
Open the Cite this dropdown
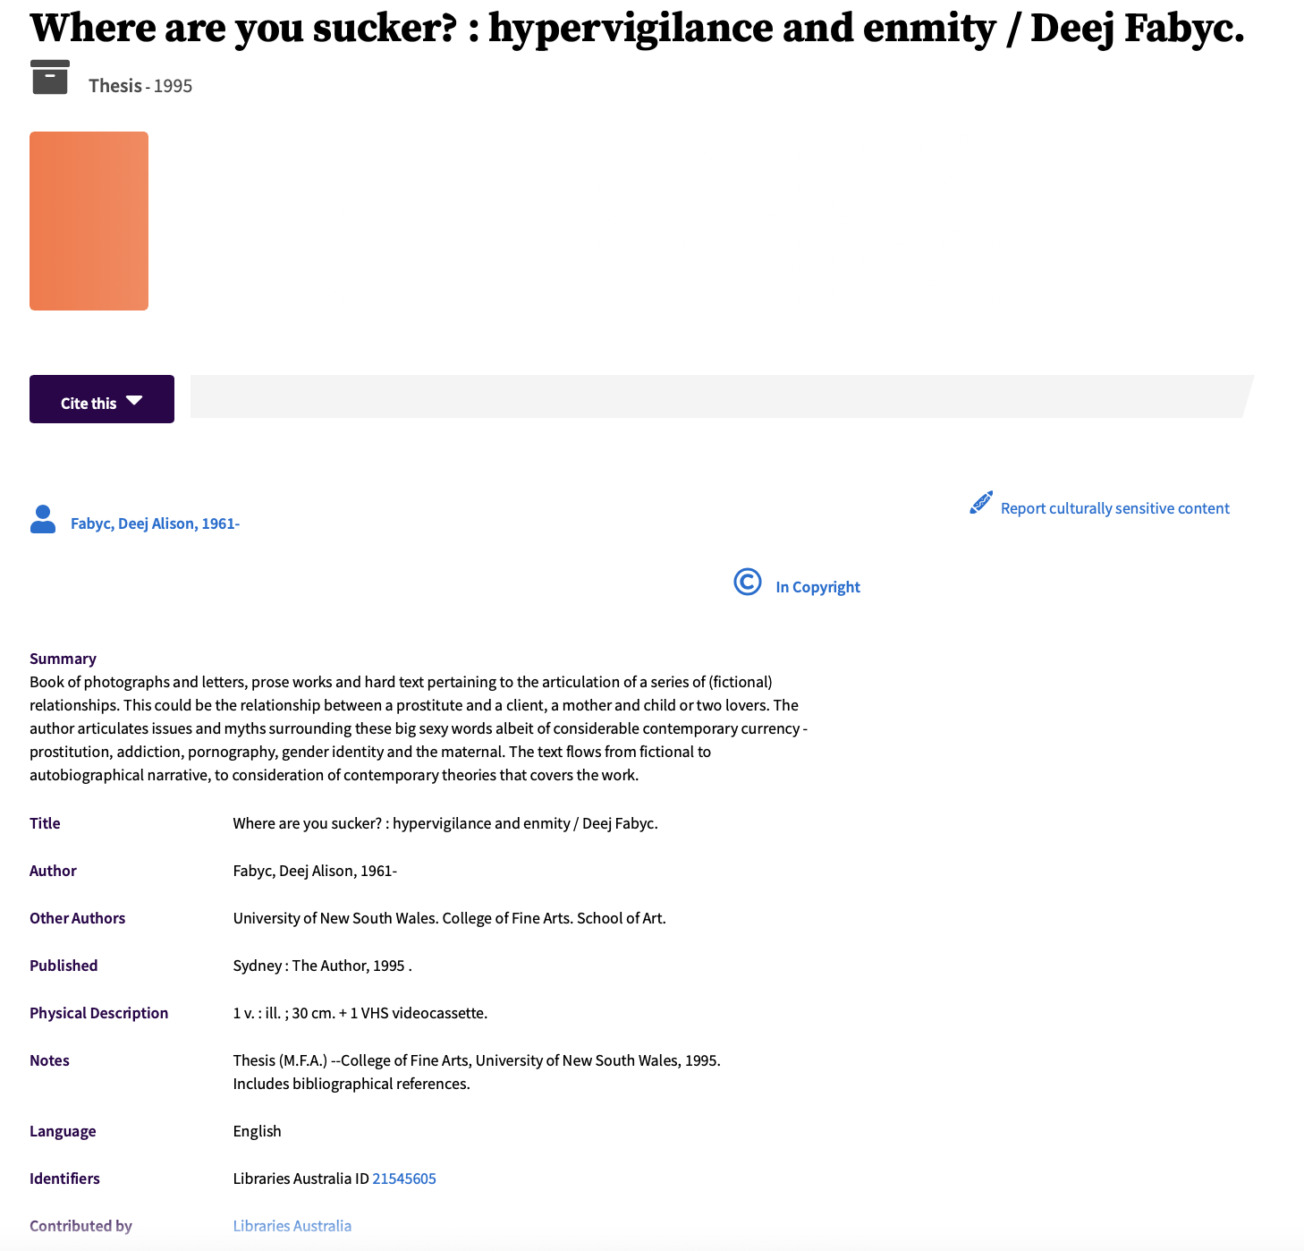102,399
